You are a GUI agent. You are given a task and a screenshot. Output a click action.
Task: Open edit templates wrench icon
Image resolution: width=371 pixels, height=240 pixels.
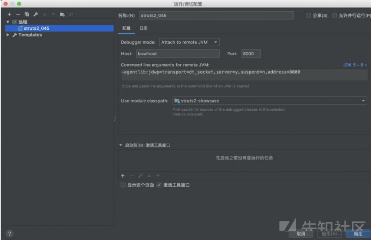pos(36,14)
